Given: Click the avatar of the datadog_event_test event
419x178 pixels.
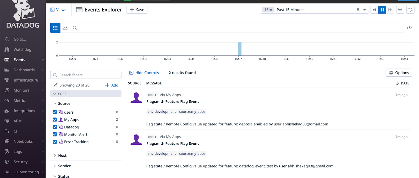Looking at the screenshot, I should coord(136,140).
